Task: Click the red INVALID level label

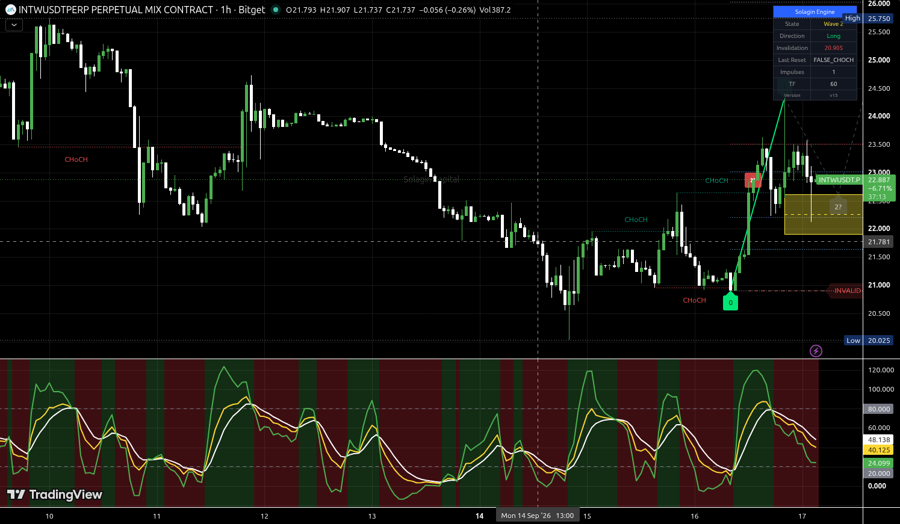Action: [x=847, y=291]
